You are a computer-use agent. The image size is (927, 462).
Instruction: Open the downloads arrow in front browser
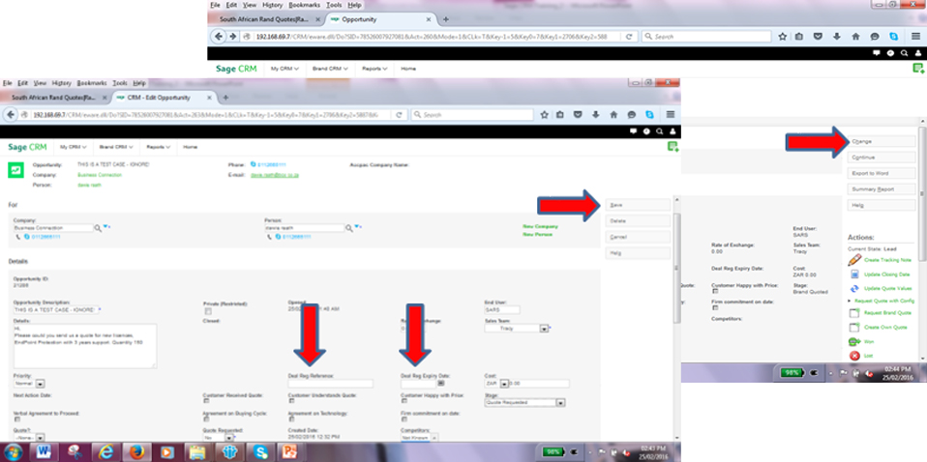[x=596, y=115]
